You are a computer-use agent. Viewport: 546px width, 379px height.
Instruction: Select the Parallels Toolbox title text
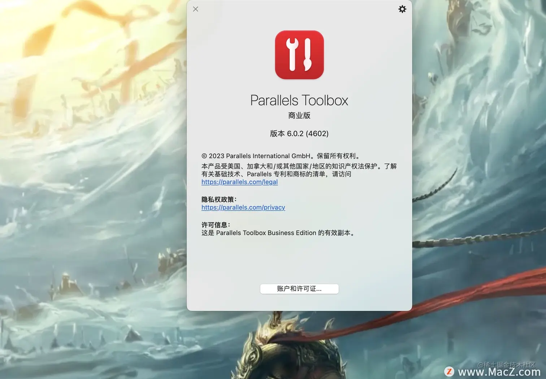(x=299, y=100)
